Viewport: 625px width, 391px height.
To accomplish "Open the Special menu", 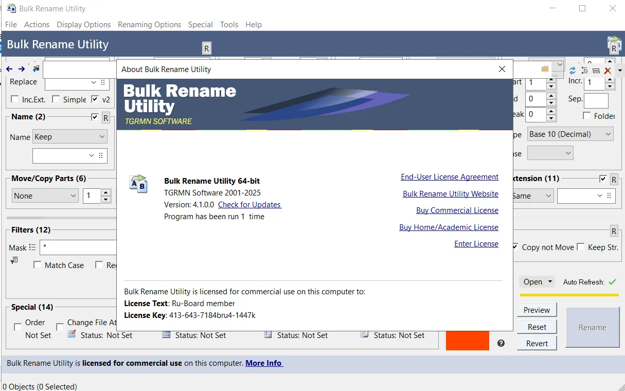I will click(201, 24).
